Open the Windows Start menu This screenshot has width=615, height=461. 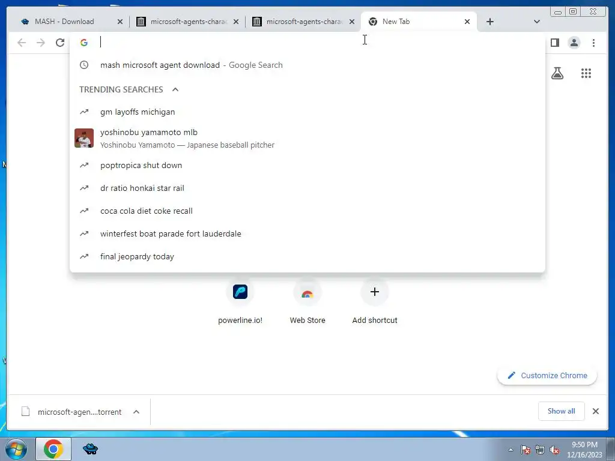(x=16, y=449)
